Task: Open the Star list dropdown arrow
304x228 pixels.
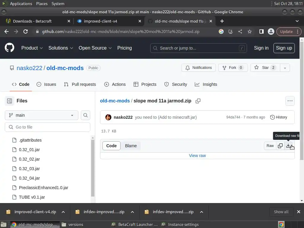Action: coord(285,68)
